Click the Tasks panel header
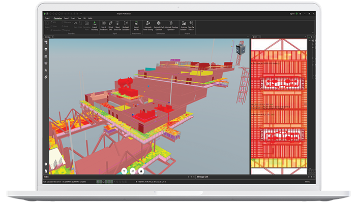 46,177
